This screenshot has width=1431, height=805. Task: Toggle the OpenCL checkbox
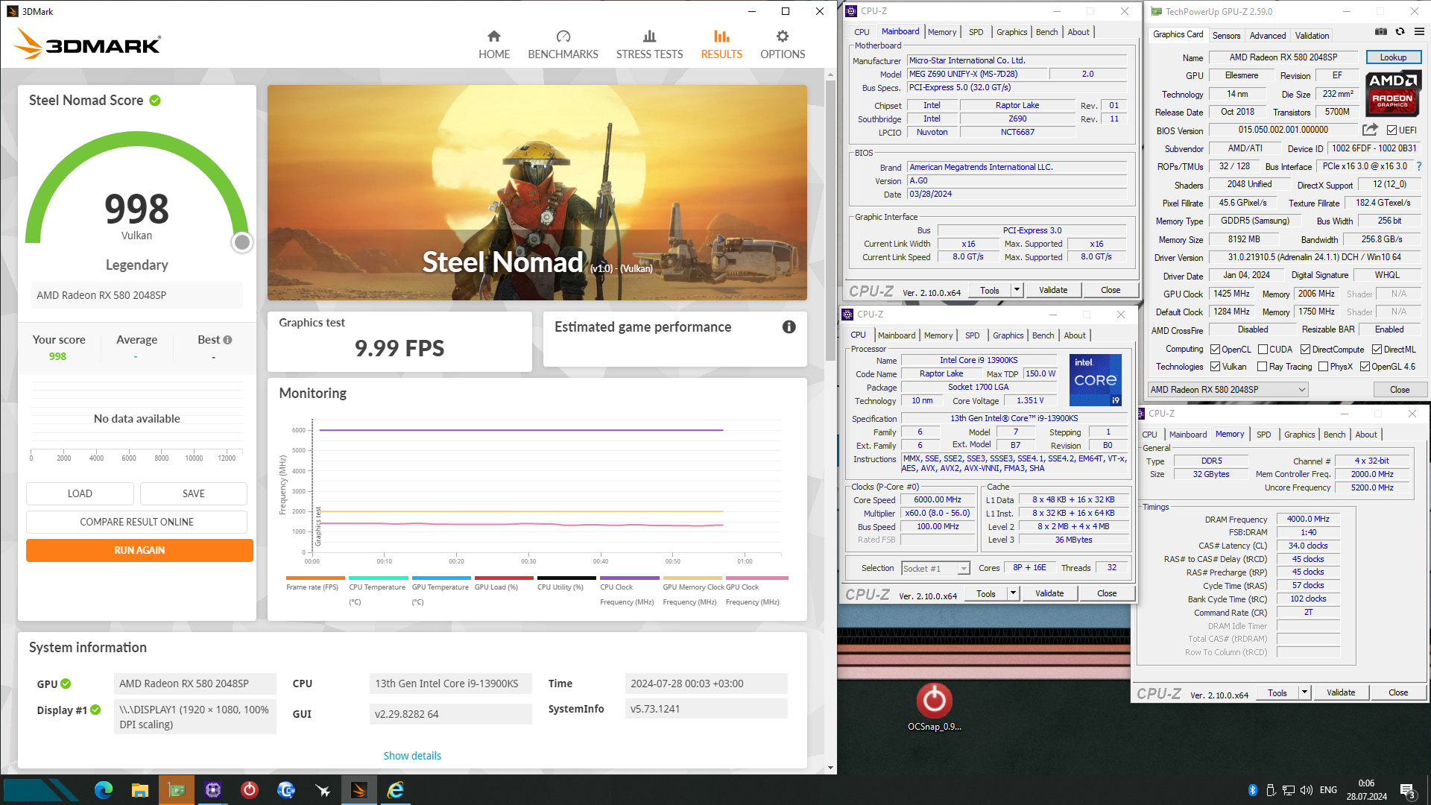[x=1216, y=350]
